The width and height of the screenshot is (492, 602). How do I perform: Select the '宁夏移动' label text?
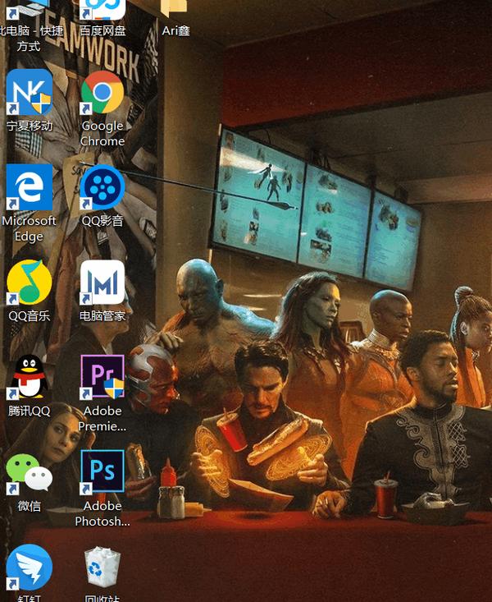[30, 126]
